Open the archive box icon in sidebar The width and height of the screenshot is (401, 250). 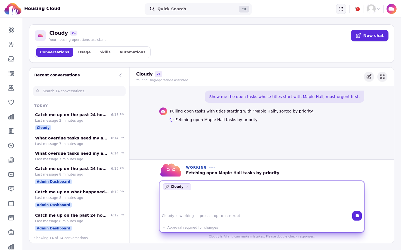11,218
